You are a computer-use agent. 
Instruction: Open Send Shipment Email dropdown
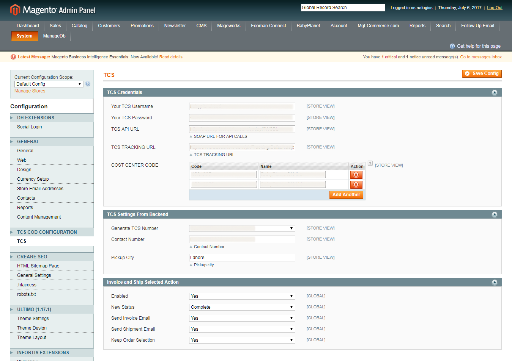coord(242,329)
